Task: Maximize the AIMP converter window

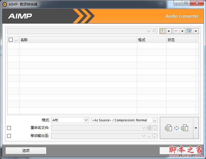Action: click(x=186, y=3)
